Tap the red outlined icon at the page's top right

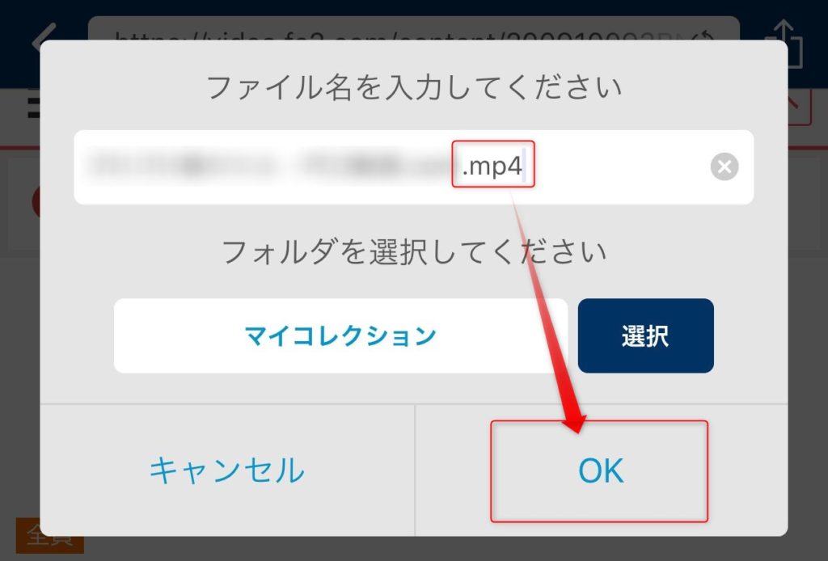(x=800, y=108)
